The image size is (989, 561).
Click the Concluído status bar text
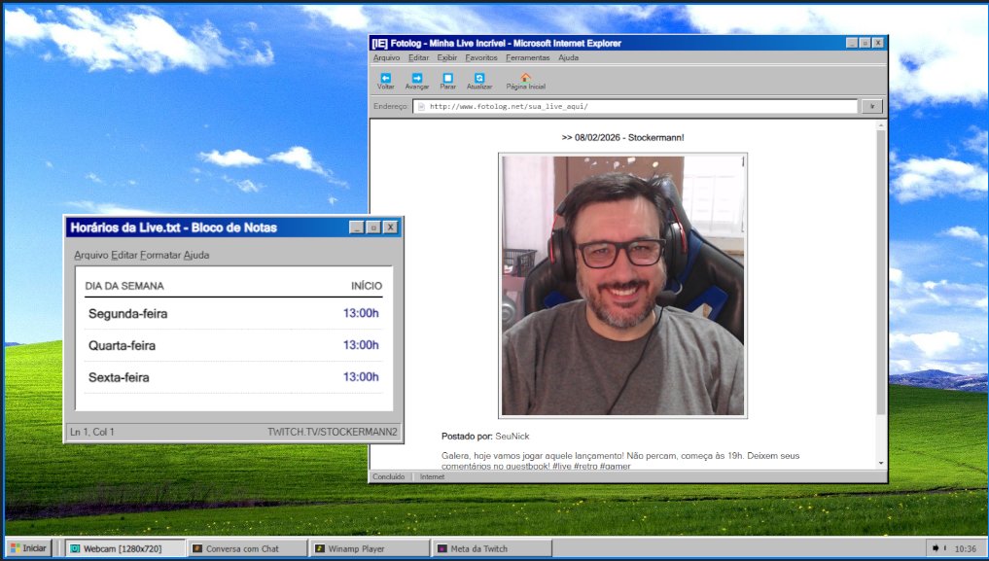(x=389, y=477)
